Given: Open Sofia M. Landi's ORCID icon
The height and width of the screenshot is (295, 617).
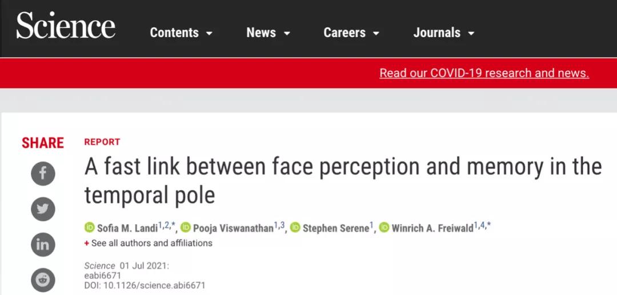Looking at the screenshot, I should click(89, 228).
